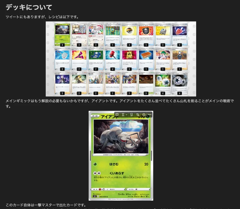Click right resize handle of card image
Image resolution: width=240 pixels, height=209 pixels.
pyautogui.click(x=151, y=156)
